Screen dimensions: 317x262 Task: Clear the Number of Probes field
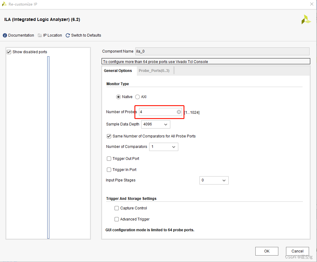[x=179, y=112]
